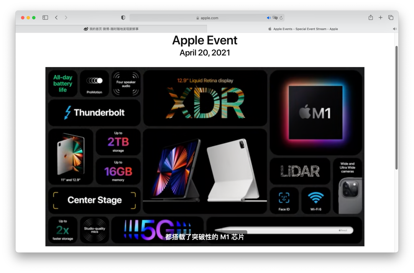Go forward with the forward arrow

coord(66,17)
